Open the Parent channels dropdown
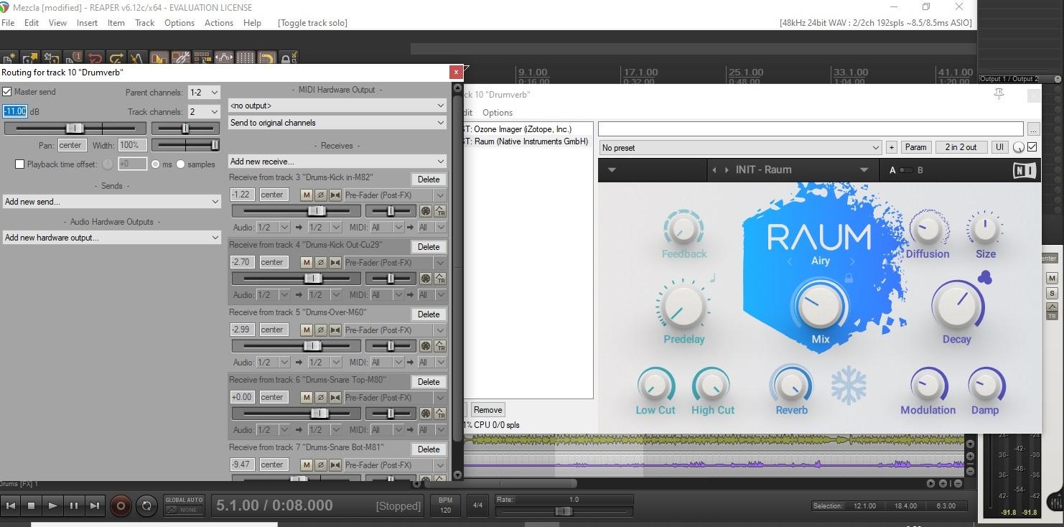The image size is (1064, 527). coord(203,93)
